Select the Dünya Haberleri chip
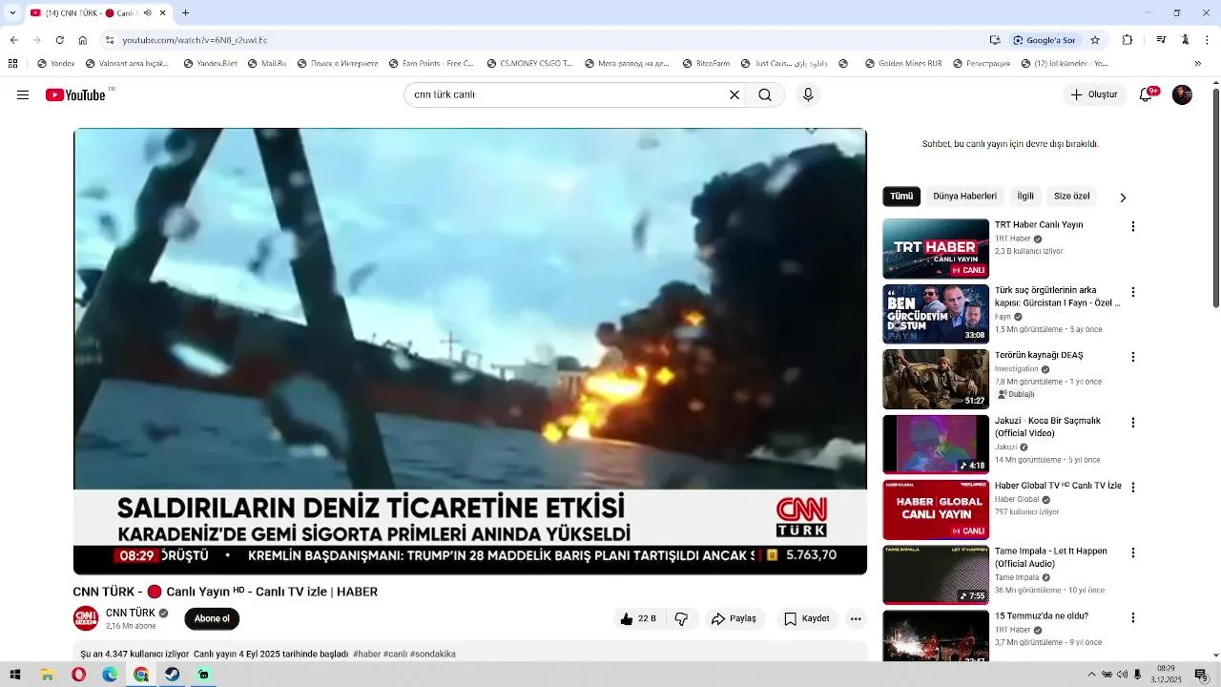This screenshot has width=1221, height=687. (x=964, y=197)
